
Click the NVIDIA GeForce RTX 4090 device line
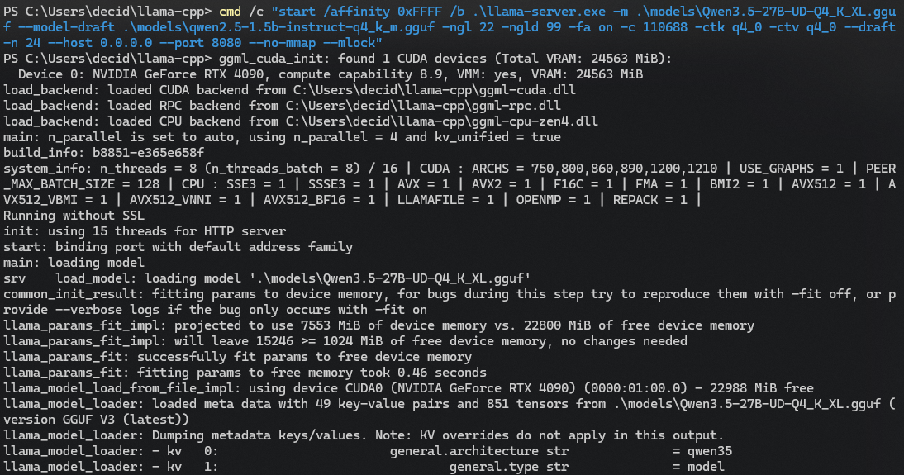pyautogui.click(x=331, y=74)
